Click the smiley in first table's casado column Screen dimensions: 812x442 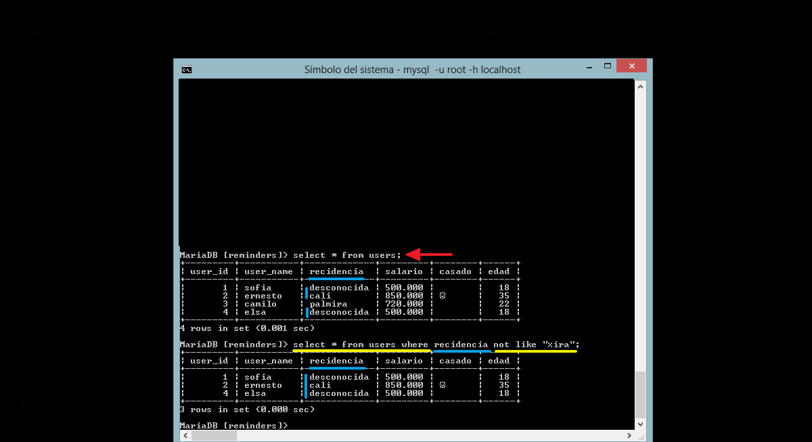[442, 296]
